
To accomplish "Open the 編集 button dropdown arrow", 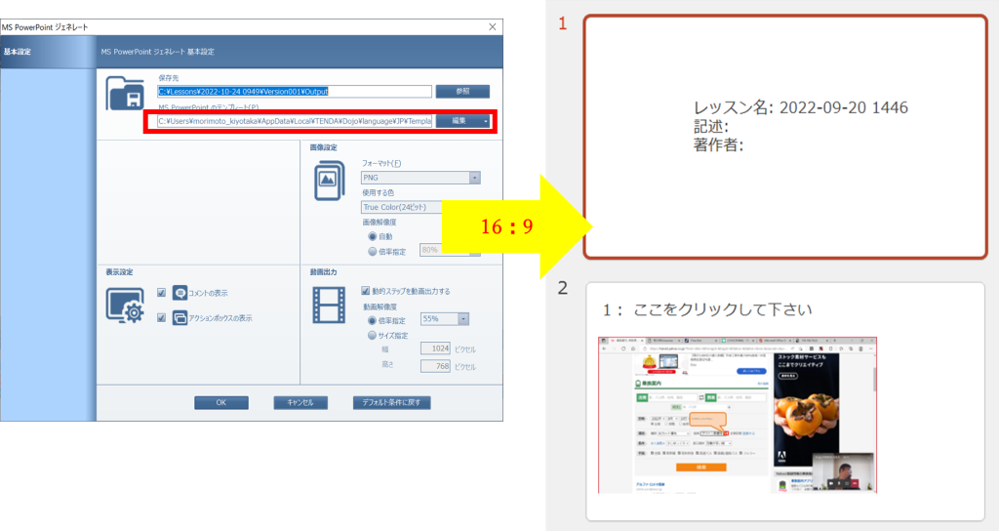I will [x=486, y=120].
